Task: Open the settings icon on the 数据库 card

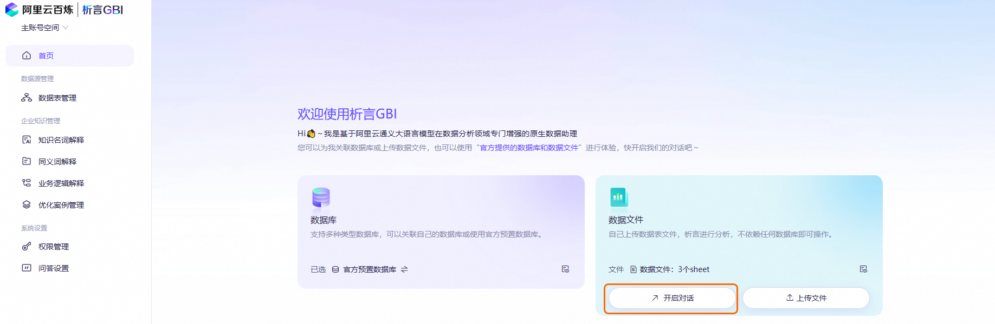Action: [565, 269]
